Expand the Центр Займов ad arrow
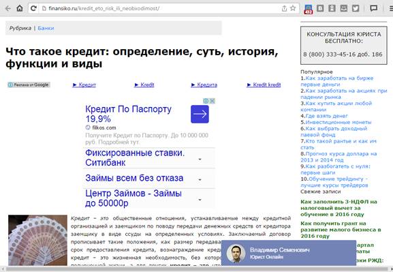The width and height of the screenshot is (393, 272). [200, 200]
